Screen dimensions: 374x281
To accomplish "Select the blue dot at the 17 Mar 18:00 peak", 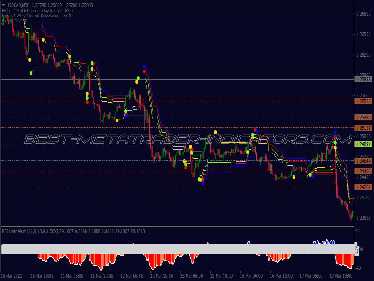I will point(335,132).
